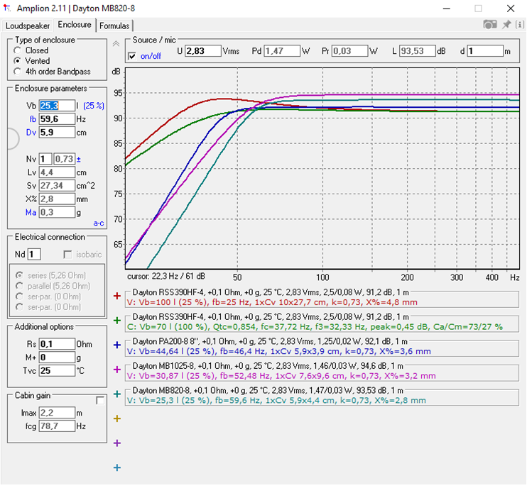Toggle the source on/off checkbox
Screen dimensions: 527x488
132,56
